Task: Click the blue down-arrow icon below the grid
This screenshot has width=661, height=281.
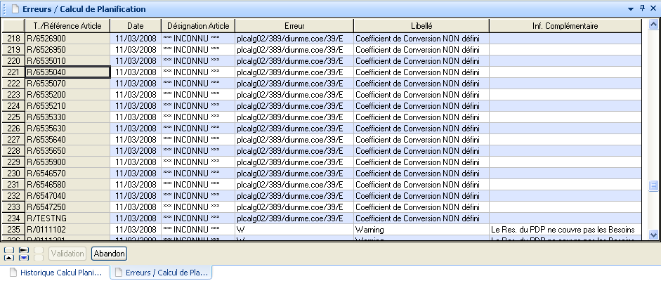Action: point(23,258)
